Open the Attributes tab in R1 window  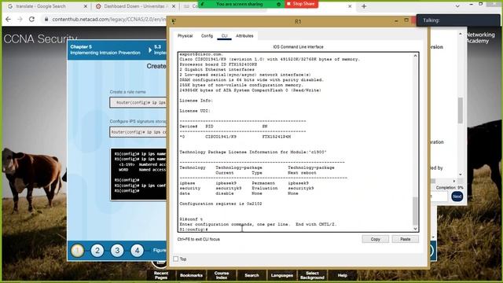tap(244, 36)
